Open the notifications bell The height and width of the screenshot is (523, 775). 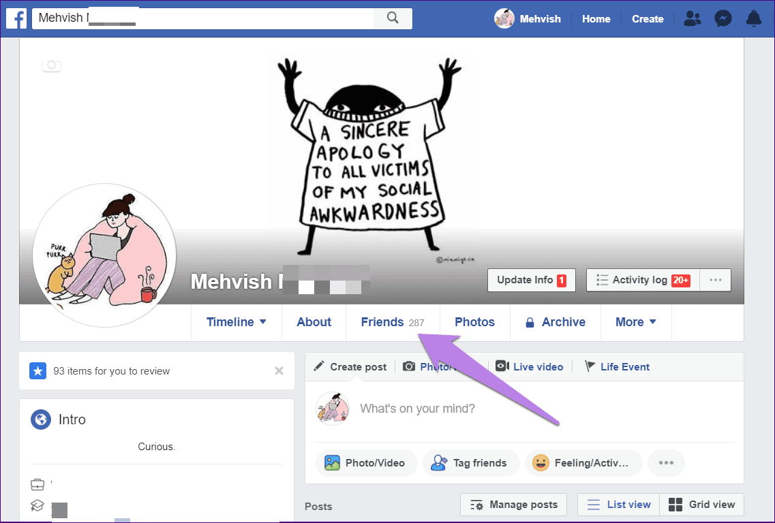pyautogui.click(x=754, y=19)
